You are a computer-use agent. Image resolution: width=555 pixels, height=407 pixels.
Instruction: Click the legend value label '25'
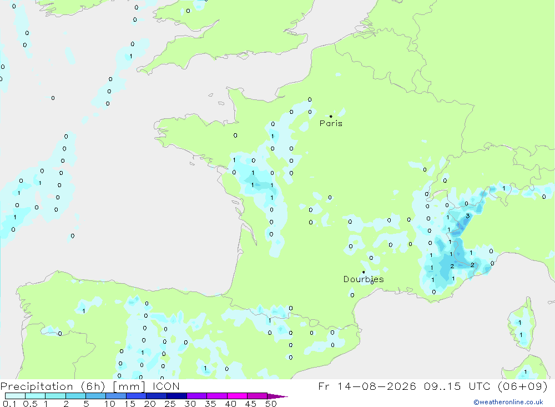coord(170,404)
